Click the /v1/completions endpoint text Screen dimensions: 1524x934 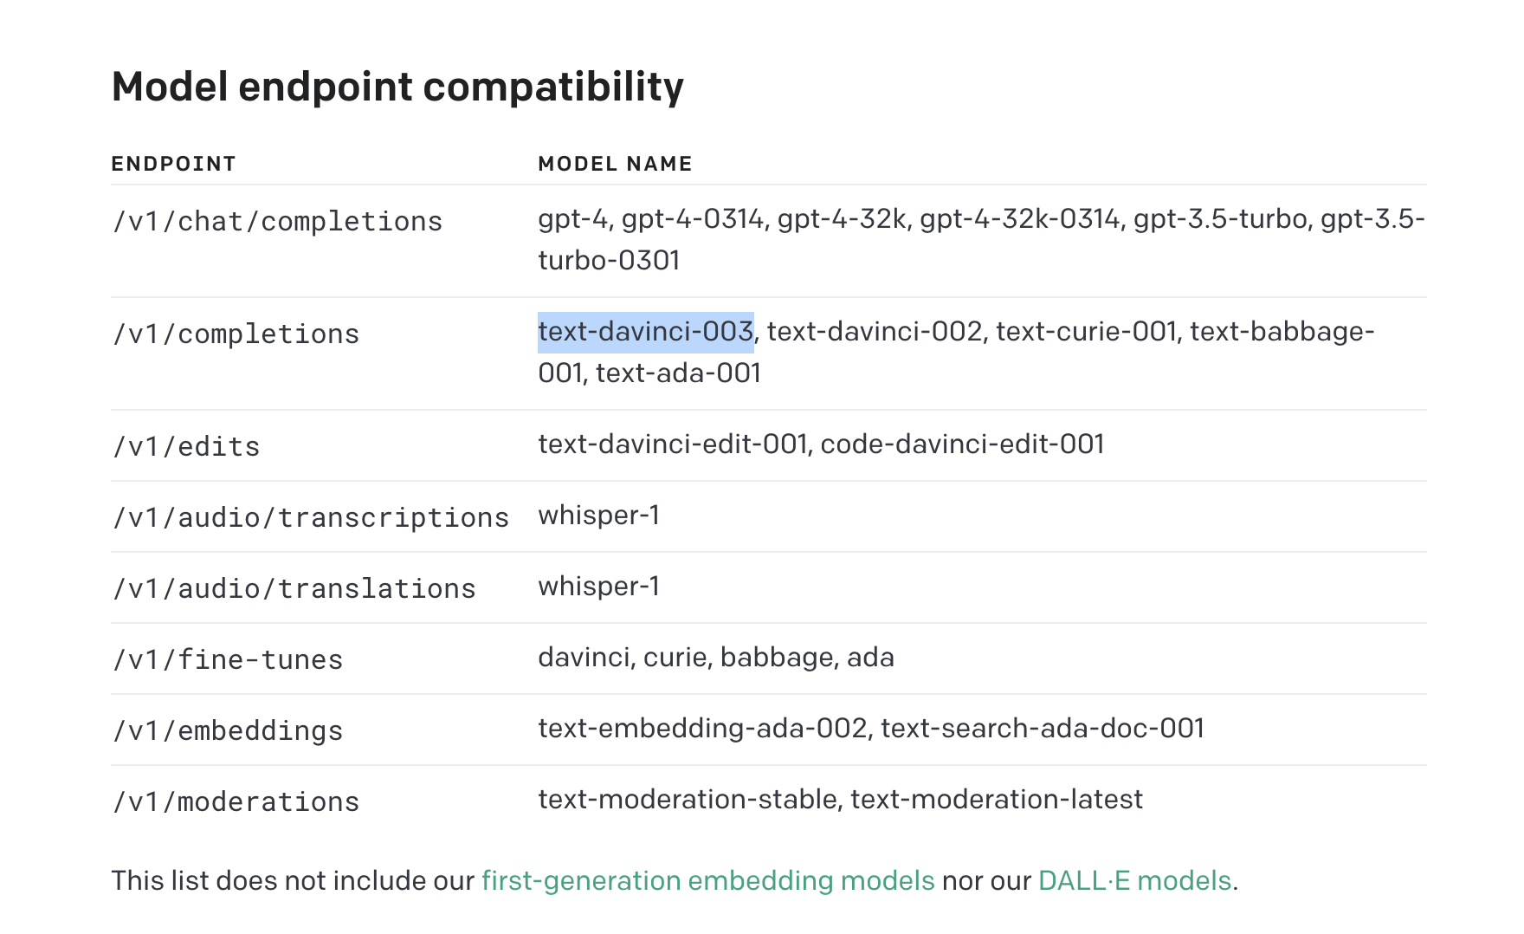[236, 334]
